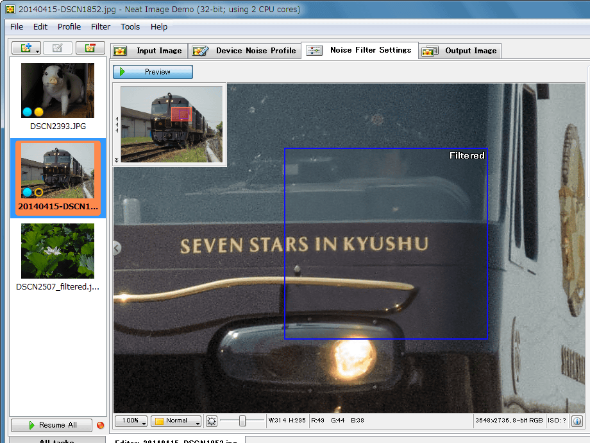Collapse the navigator panel double chevron

coord(117,160)
